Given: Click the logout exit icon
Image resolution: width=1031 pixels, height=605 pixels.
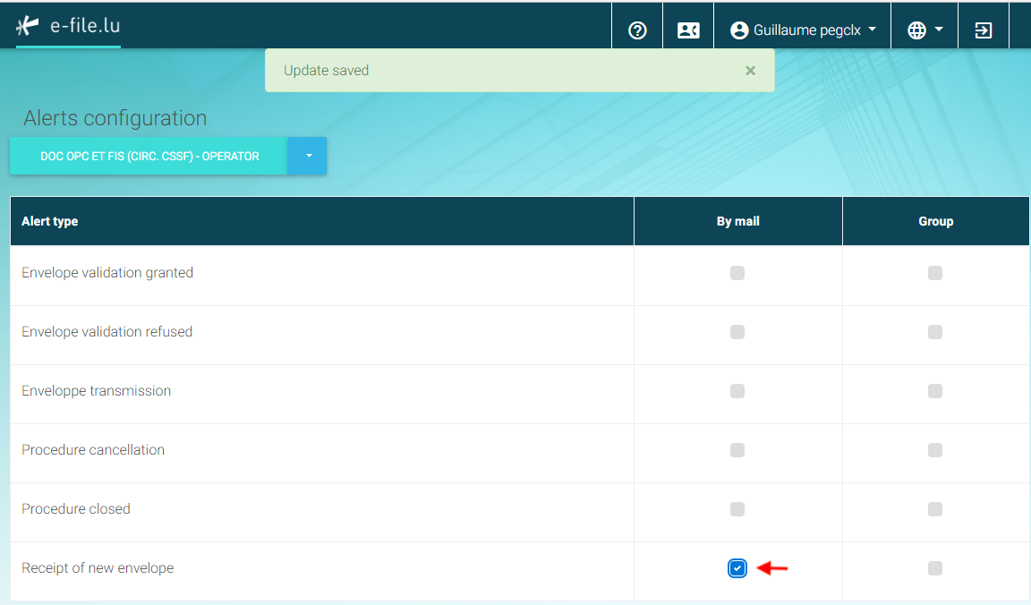Looking at the screenshot, I should (983, 30).
